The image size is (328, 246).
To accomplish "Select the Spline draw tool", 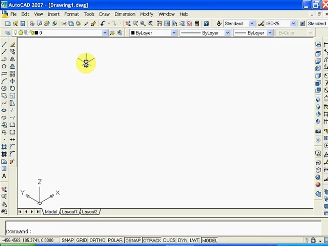I will 4,103.
